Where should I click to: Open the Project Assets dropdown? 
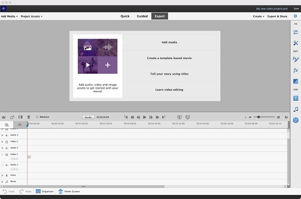(32, 17)
